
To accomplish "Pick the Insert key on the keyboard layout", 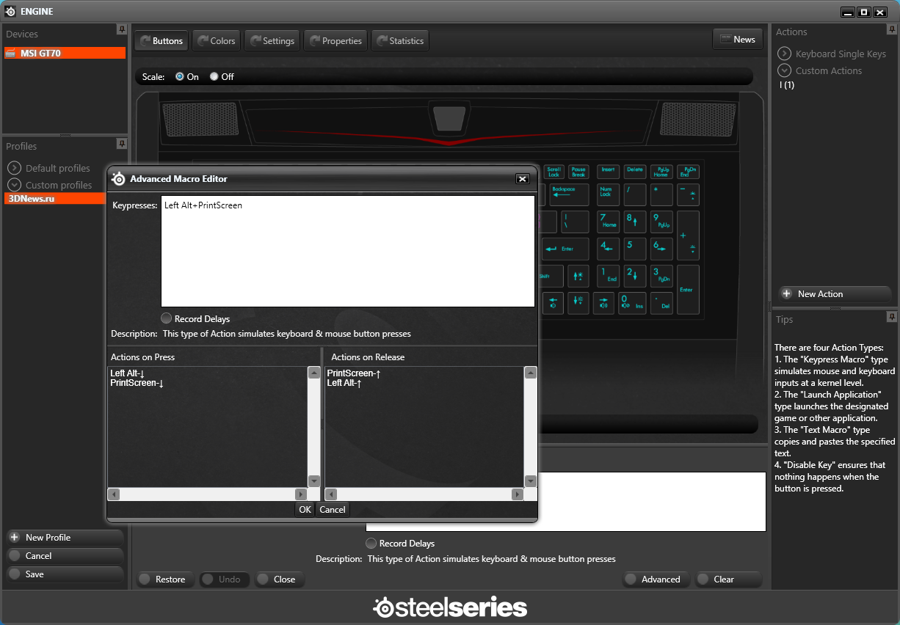I will [608, 172].
